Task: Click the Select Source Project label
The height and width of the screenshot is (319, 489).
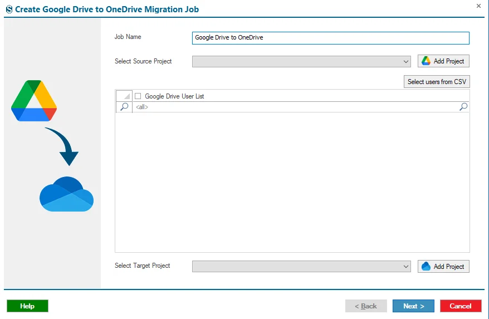Action: pyautogui.click(x=143, y=61)
